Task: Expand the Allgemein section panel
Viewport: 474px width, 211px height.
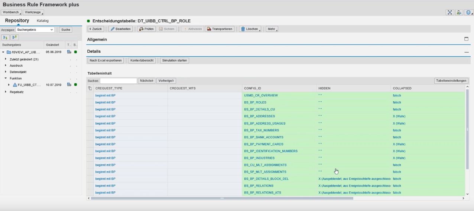Action: (466, 39)
